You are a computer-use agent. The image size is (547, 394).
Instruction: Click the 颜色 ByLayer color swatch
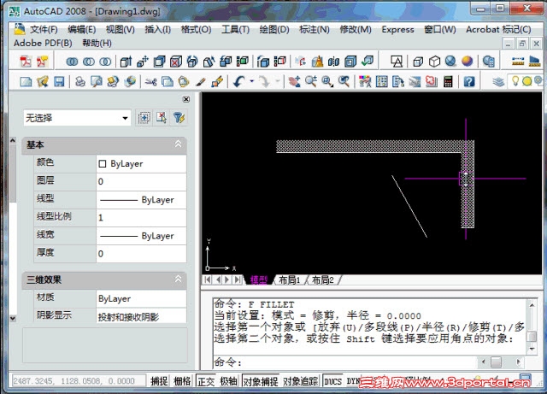tap(103, 164)
